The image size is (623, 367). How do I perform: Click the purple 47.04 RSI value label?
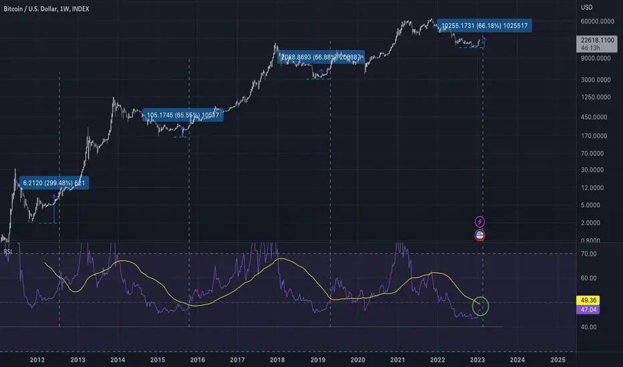tap(588, 310)
